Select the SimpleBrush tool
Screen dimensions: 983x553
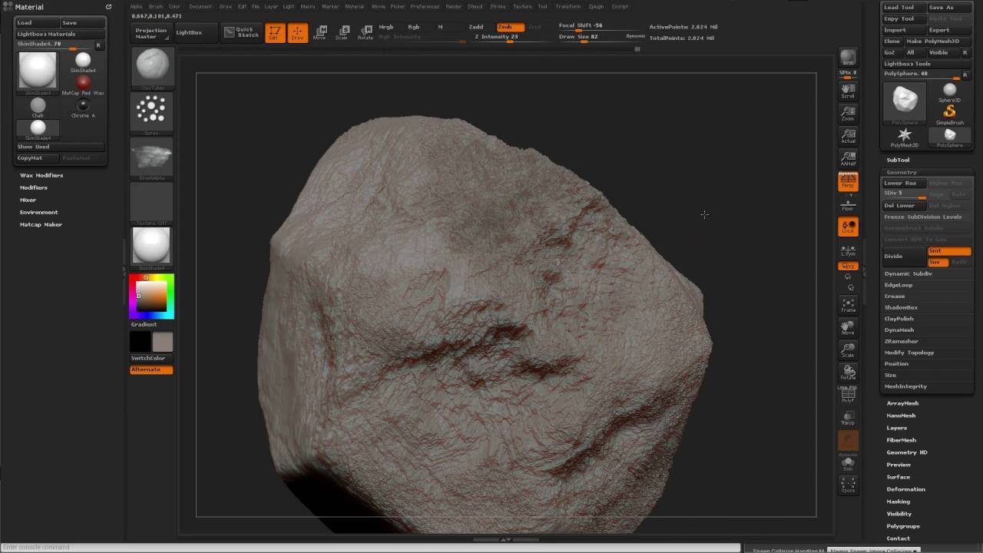coord(949,114)
